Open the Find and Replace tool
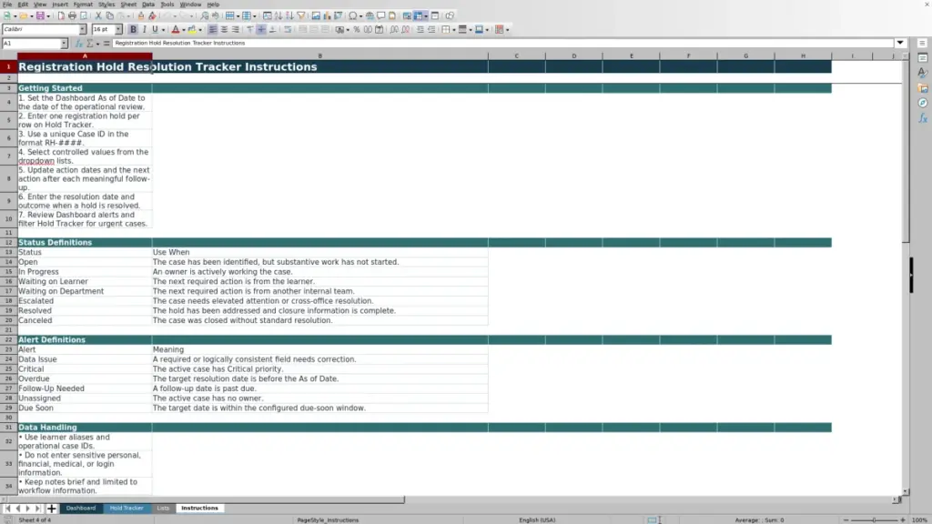The height and width of the screenshot is (524, 932). 205,16
